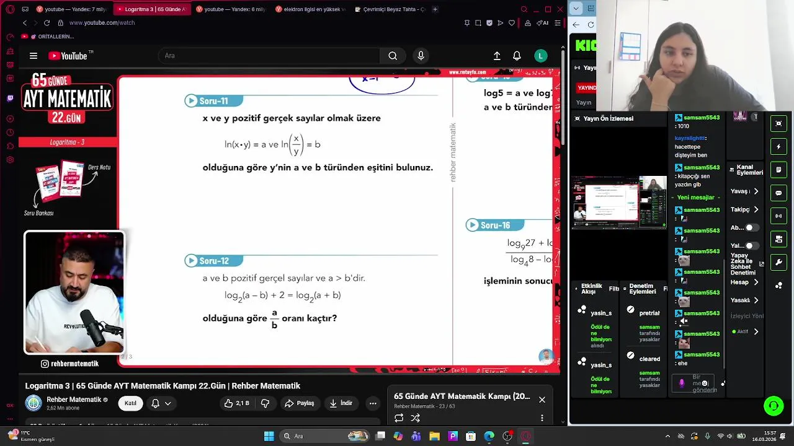Open Twitch icon in Opera sidebar

pyautogui.click(x=10, y=98)
